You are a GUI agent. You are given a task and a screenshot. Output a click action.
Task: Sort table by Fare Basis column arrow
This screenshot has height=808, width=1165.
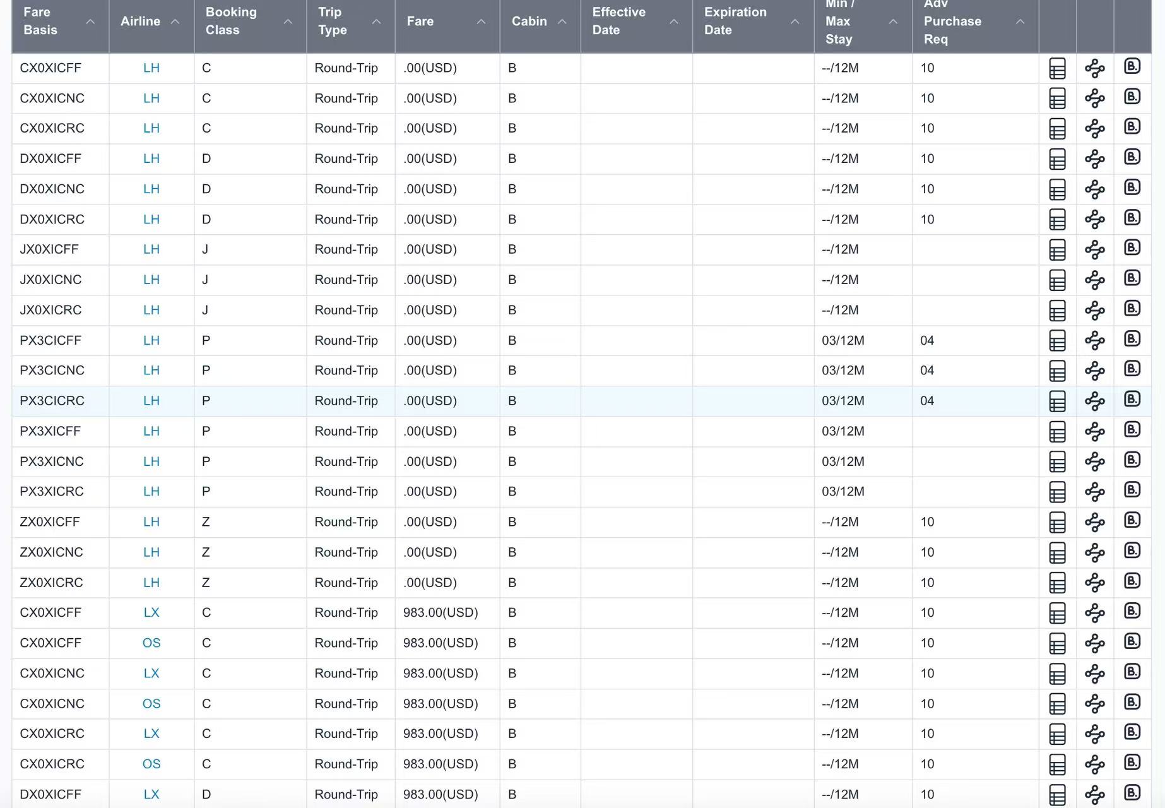(x=90, y=21)
